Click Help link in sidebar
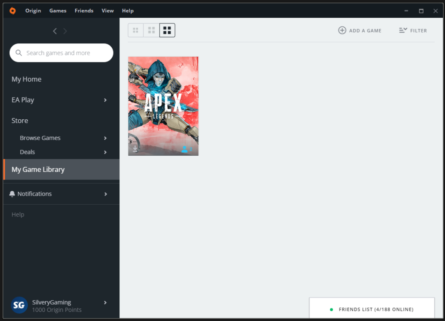 pos(18,214)
